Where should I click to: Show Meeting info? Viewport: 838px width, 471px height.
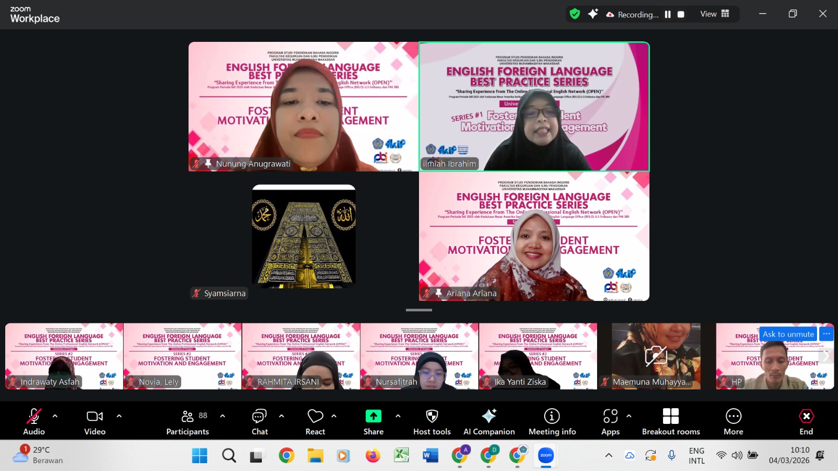click(552, 422)
